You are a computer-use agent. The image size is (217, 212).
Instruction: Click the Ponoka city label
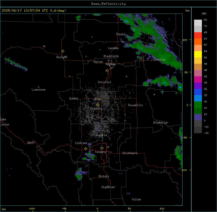click(121, 34)
